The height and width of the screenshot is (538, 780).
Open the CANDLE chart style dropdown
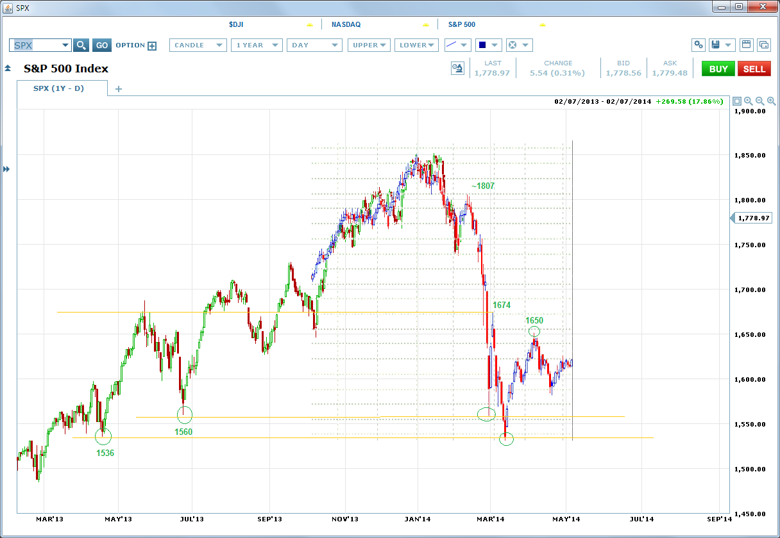point(198,45)
